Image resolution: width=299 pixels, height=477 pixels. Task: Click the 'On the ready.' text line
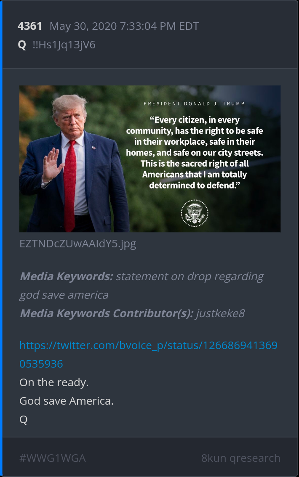coord(54,382)
